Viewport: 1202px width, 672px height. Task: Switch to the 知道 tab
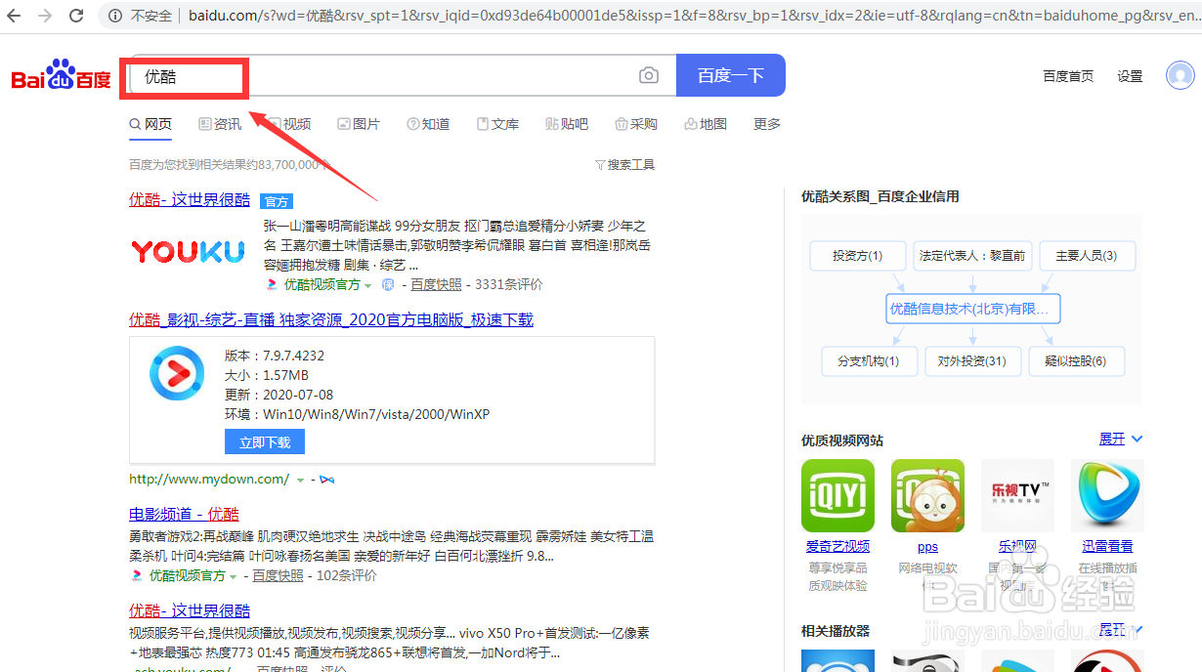click(x=428, y=124)
